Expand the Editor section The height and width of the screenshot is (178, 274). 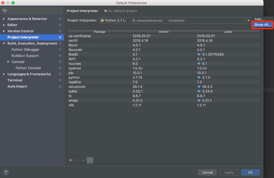pos(4,25)
